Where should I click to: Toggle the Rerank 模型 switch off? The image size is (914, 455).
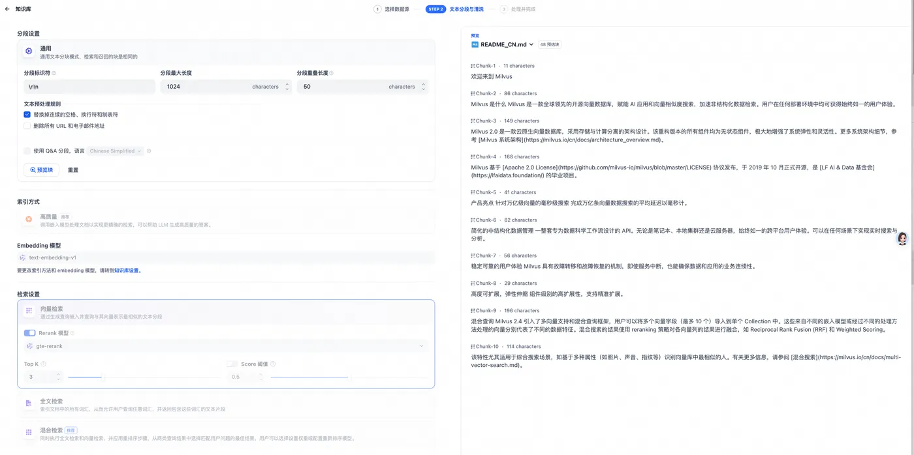(x=30, y=333)
